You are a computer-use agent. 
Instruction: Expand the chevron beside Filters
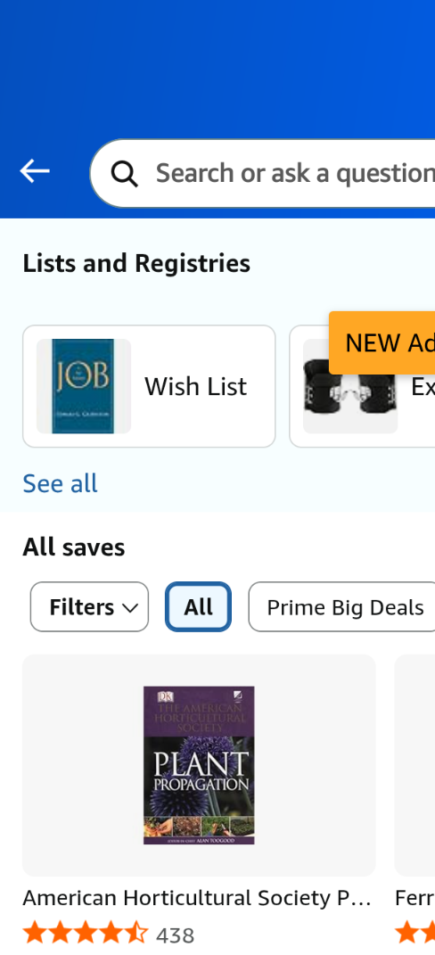(130, 608)
